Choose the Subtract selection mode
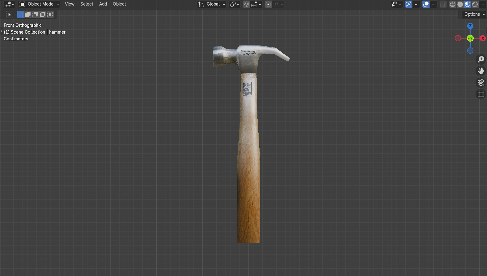Image resolution: width=487 pixels, height=276 pixels. [x=35, y=14]
